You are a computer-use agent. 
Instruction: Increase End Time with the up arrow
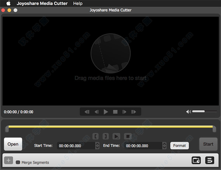[x=164, y=144]
